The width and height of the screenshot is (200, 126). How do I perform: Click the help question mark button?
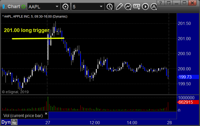coord(161,3)
